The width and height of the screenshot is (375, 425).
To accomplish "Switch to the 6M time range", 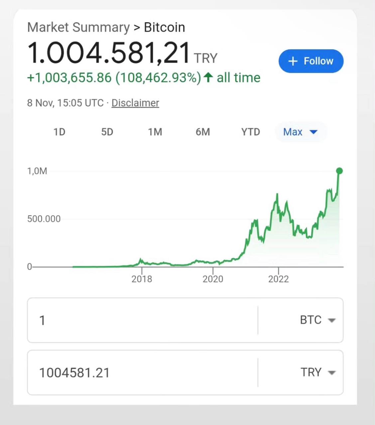I will point(203,132).
